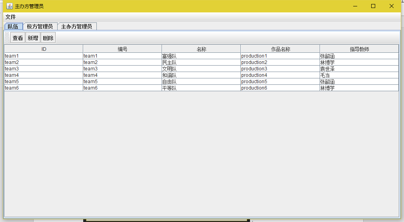
Task: Click the production5 cell
Action: [280, 82]
